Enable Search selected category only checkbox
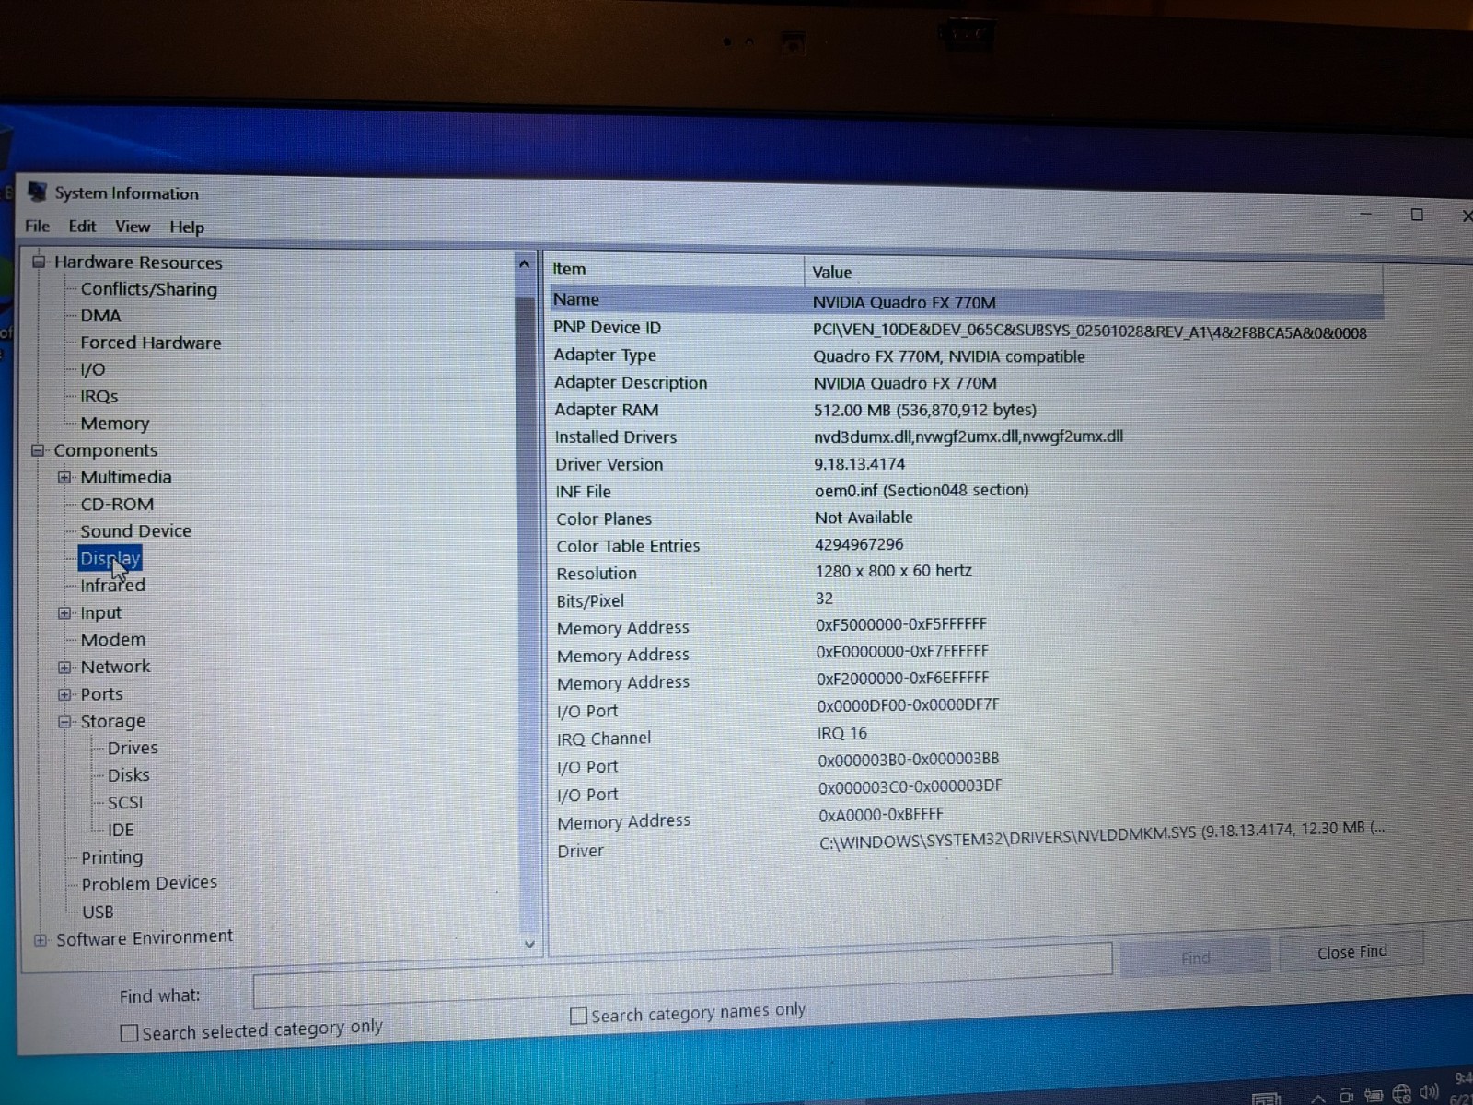The image size is (1473, 1105). click(129, 1033)
